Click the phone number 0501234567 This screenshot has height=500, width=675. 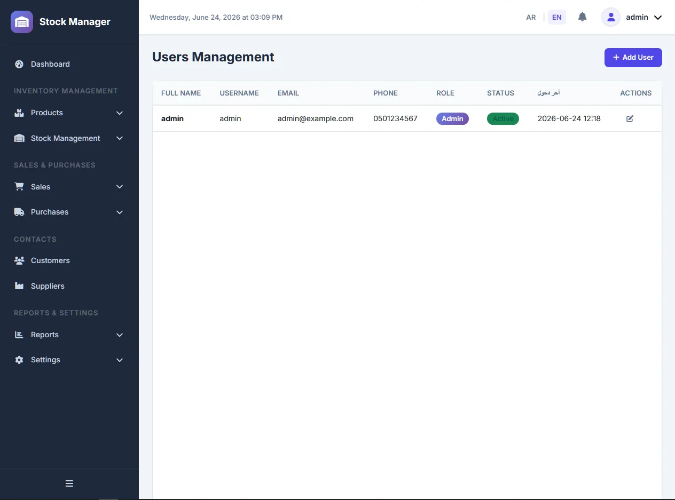tap(395, 118)
